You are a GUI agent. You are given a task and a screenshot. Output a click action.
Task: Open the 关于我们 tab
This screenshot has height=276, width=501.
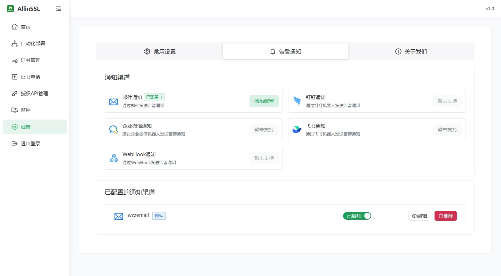point(411,51)
